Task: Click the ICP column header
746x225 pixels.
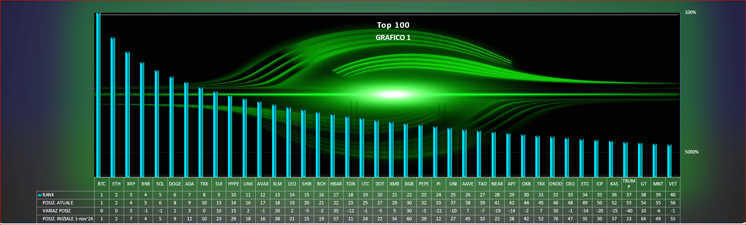Action: point(600,184)
